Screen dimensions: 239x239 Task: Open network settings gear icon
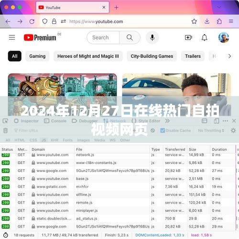pos(233,130)
